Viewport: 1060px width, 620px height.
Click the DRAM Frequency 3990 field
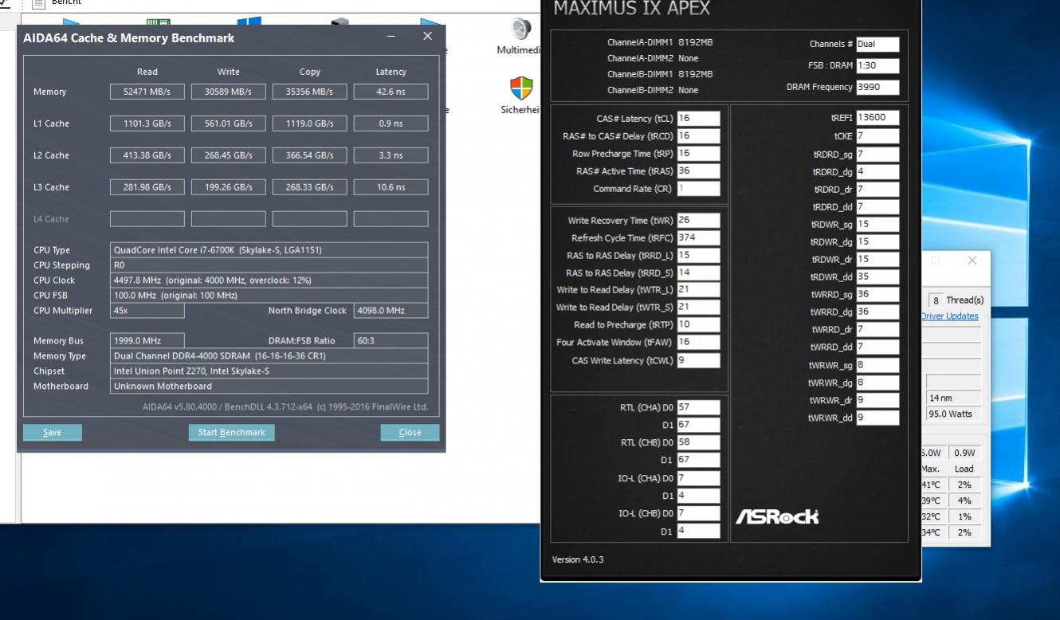point(877,88)
